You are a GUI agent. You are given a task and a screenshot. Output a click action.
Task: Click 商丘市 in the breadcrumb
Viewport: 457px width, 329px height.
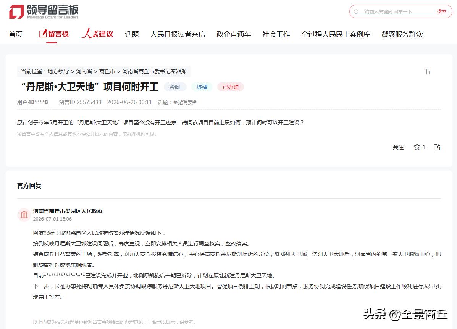[x=107, y=71]
